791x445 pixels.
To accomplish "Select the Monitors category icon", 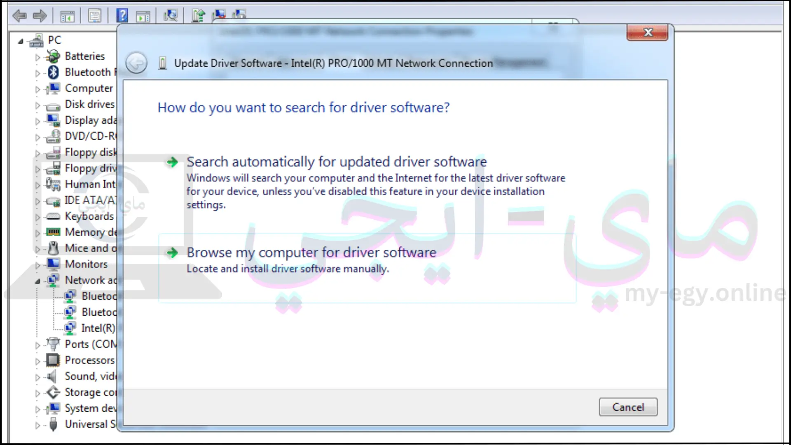I will pyautogui.click(x=53, y=264).
